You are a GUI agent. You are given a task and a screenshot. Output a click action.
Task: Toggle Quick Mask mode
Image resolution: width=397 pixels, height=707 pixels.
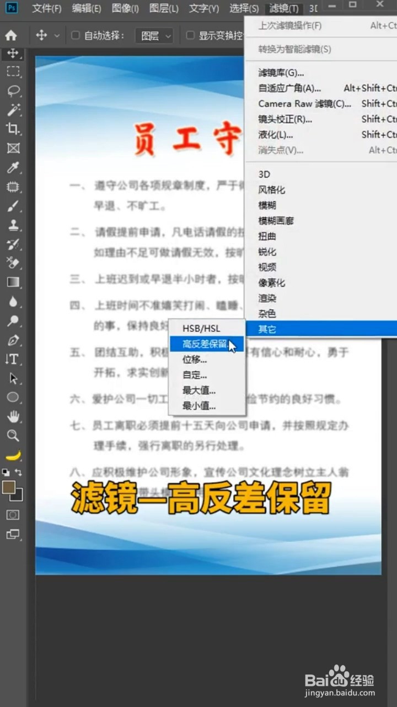13,515
